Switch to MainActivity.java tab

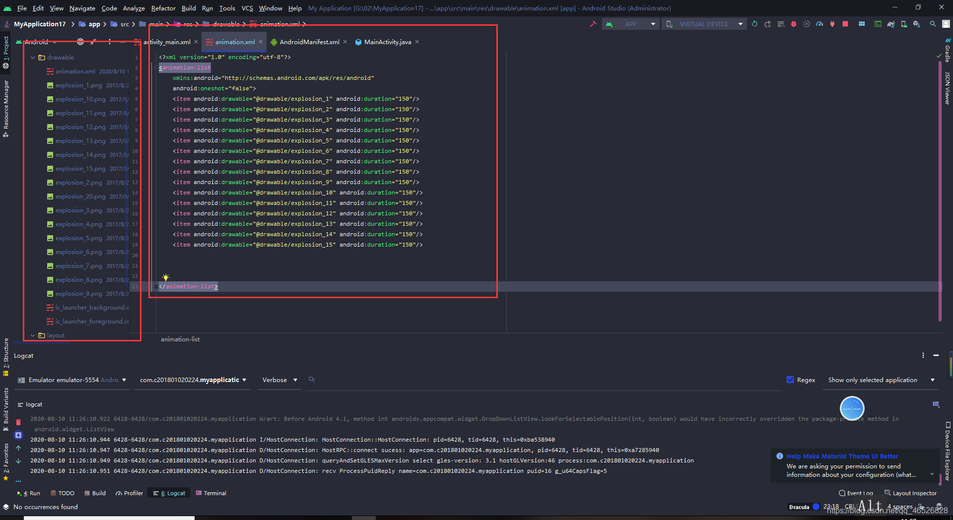coord(387,42)
